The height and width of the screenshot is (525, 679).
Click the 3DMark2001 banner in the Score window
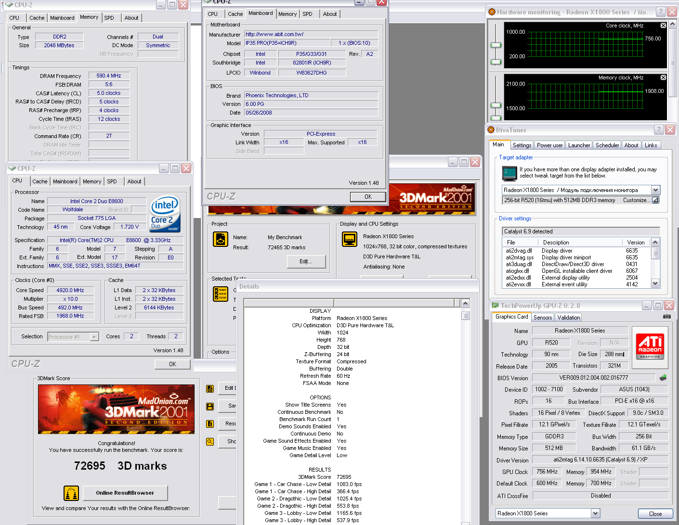point(117,409)
